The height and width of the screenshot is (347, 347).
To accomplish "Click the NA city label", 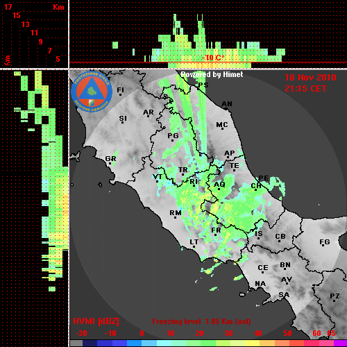I will [x=260, y=284].
